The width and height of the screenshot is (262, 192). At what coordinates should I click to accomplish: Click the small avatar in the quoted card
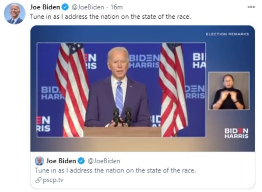pos(39,161)
